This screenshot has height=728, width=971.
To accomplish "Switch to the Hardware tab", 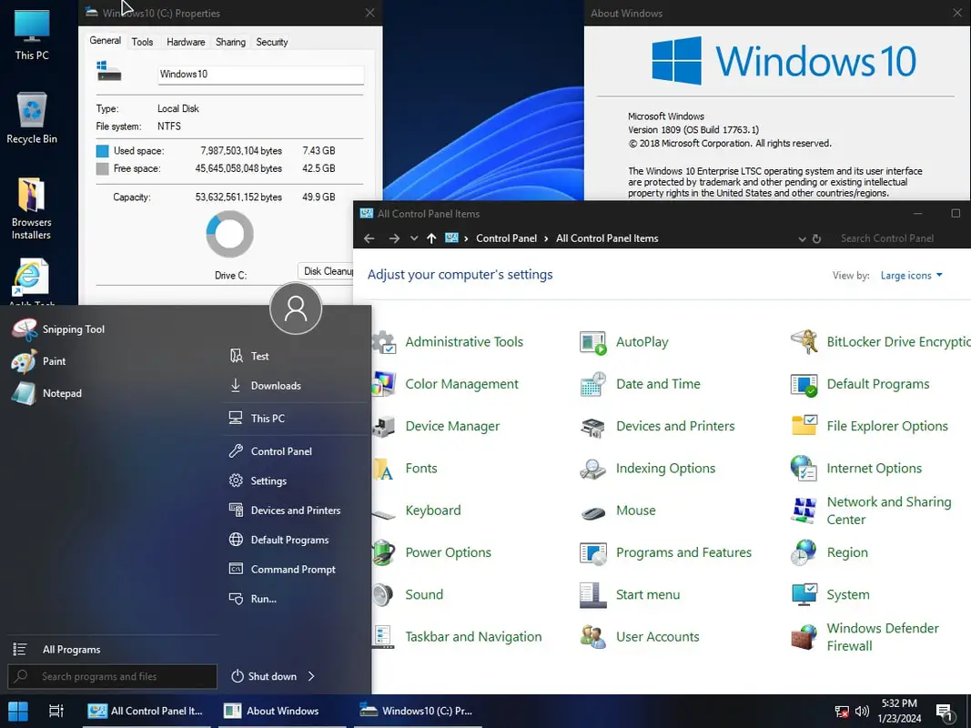I will coord(186,42).
